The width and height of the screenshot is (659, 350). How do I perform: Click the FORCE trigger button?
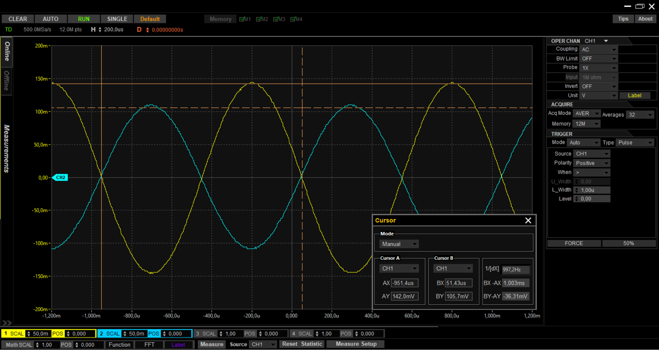tap(574, 243)
